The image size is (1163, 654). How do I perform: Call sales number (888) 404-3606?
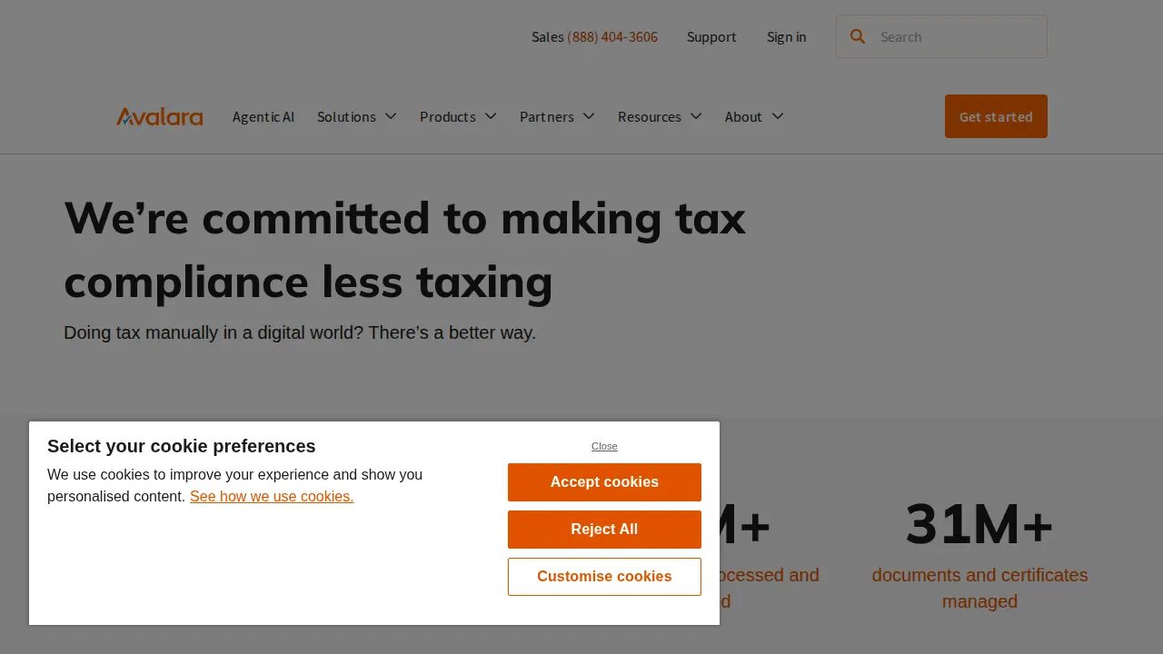tap(612, 36)
